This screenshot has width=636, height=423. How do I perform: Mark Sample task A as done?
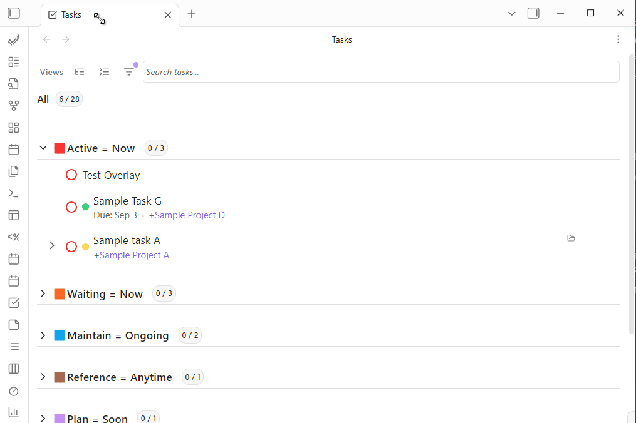tap(71, 246)
